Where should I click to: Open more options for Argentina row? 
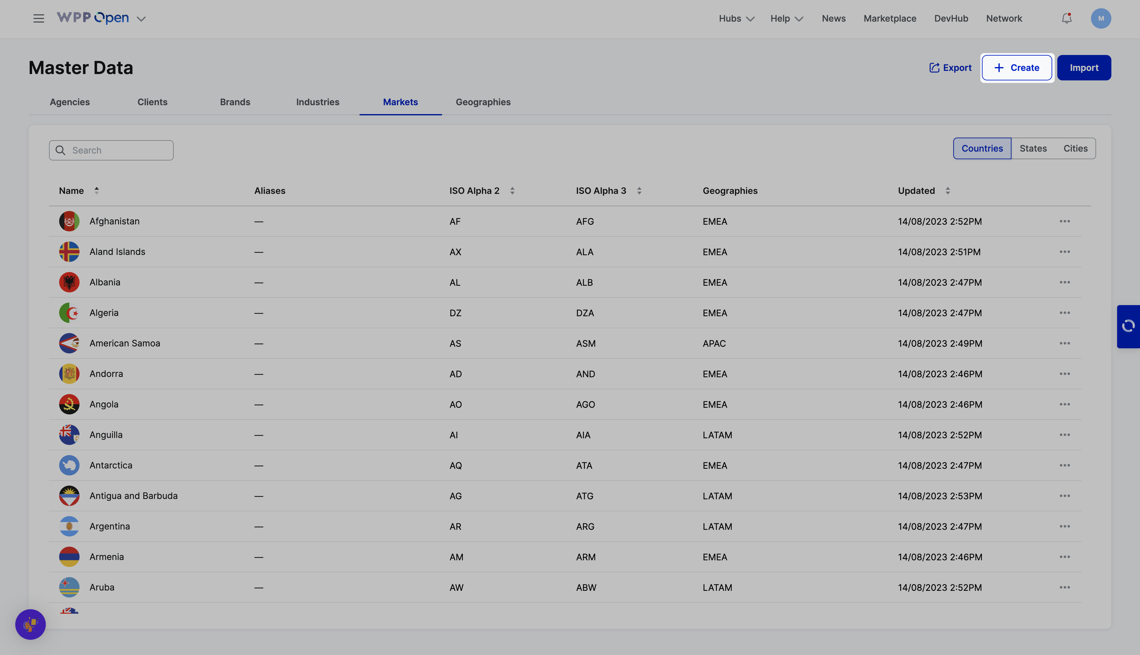click(1064, 526)
